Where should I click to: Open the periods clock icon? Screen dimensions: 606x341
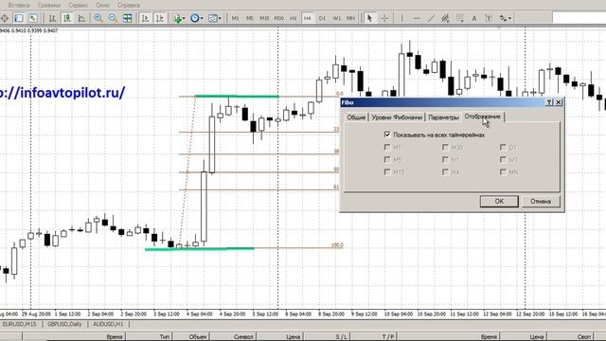[x=195, y=18]
